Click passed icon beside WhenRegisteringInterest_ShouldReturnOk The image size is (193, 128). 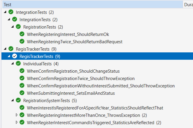tap(22, 34)
